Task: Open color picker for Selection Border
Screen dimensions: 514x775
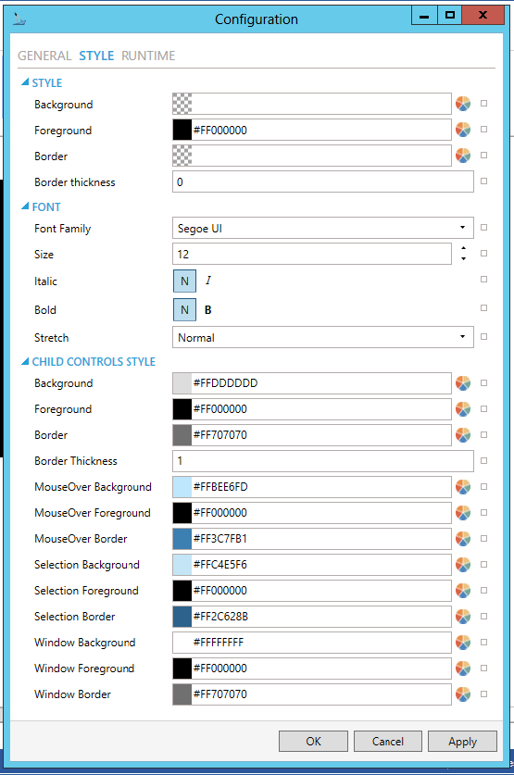Action: click(x=463, y=617)
